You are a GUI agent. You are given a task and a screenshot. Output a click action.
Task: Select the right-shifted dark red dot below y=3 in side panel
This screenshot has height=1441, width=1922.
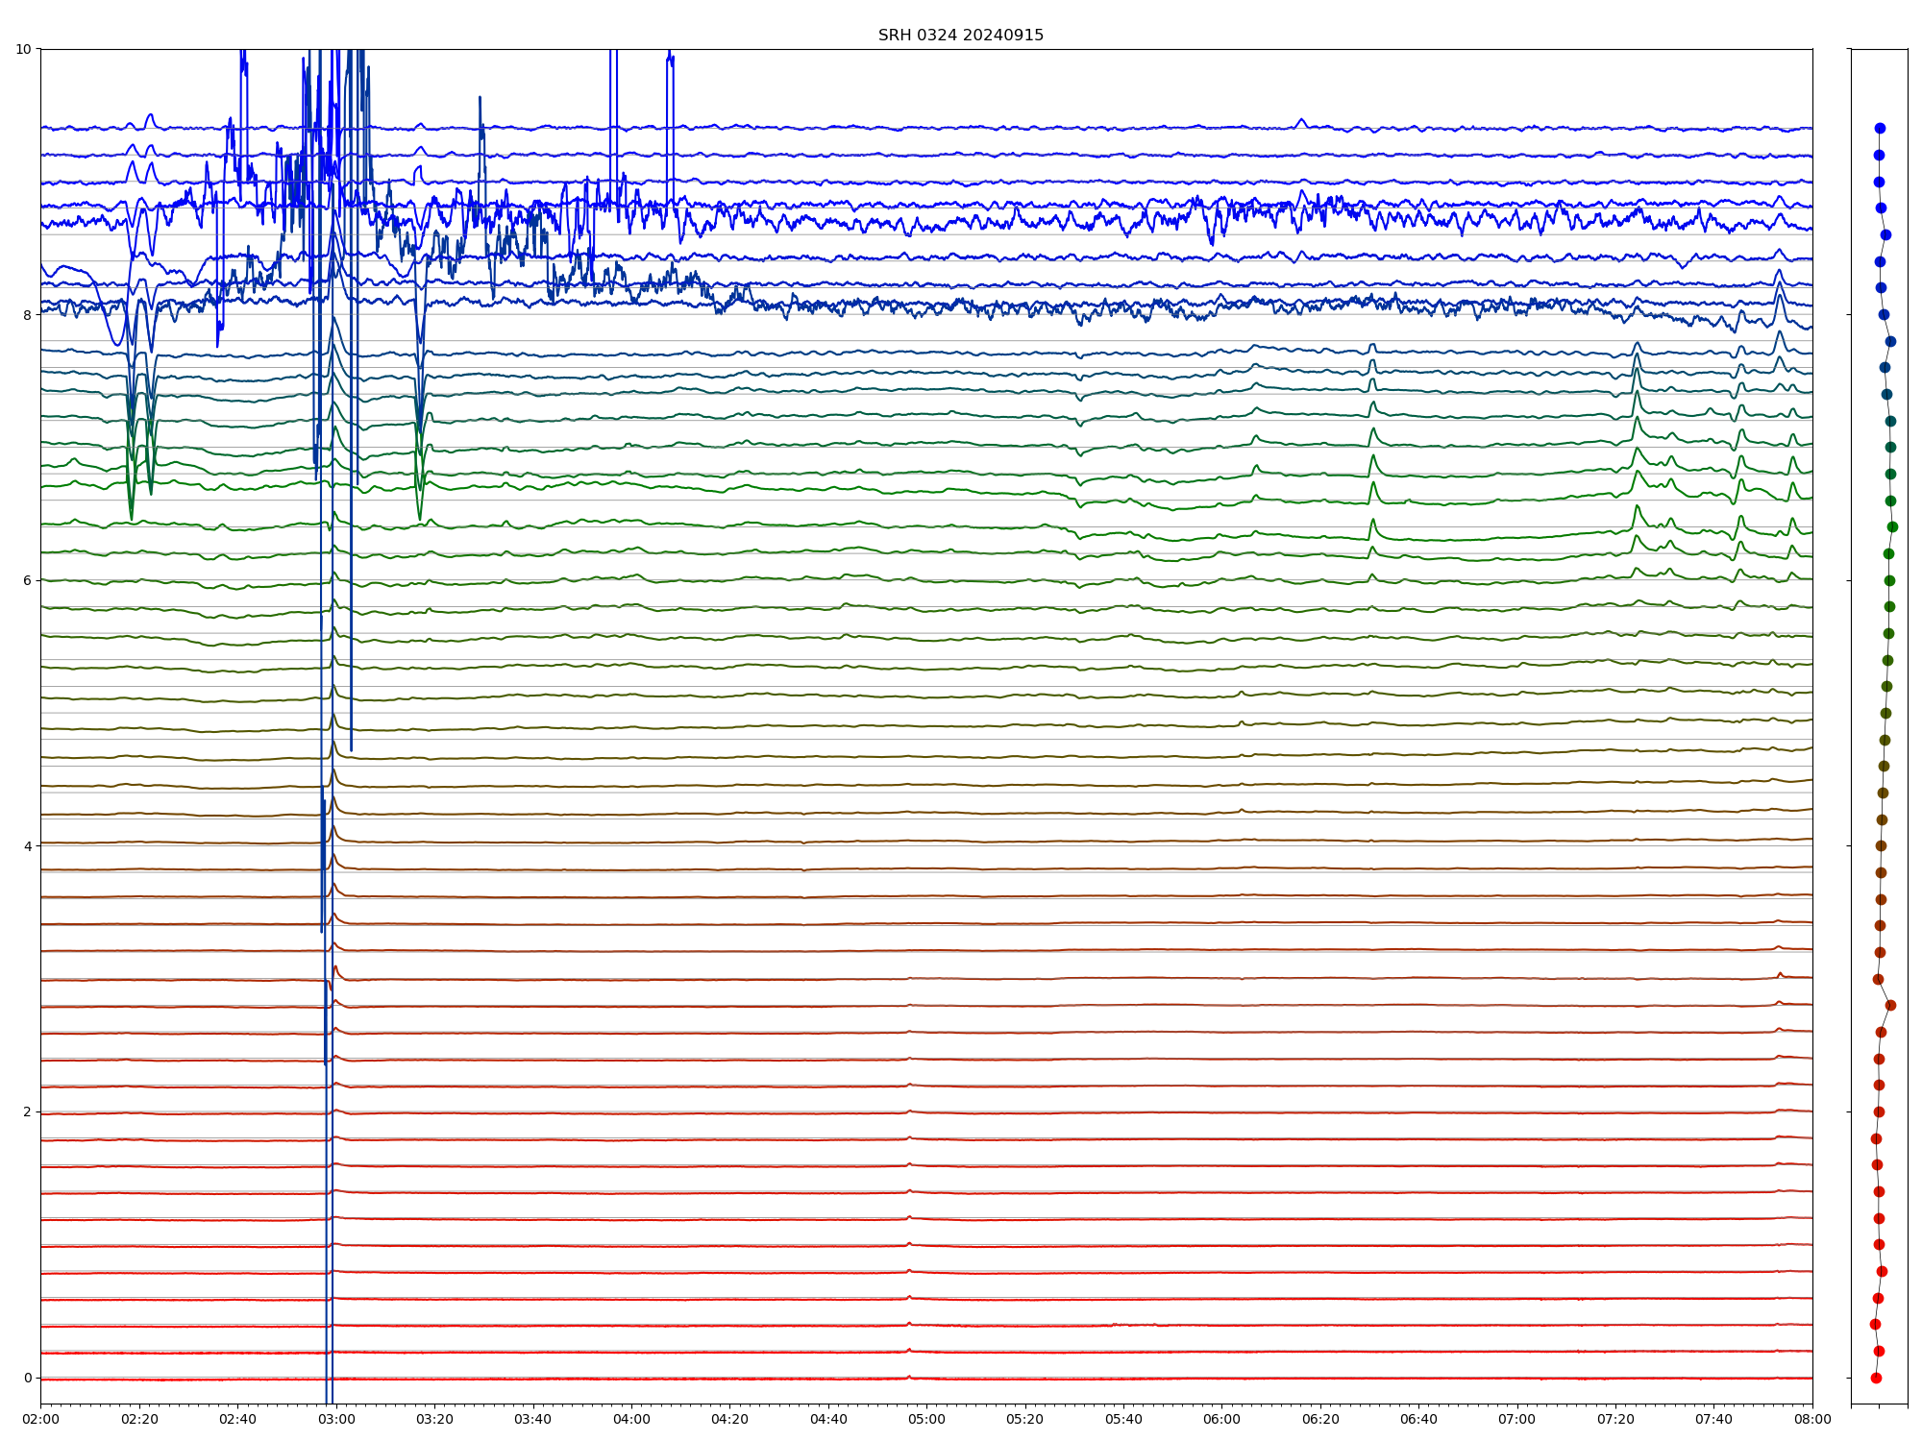[x=1890, y=1006]
